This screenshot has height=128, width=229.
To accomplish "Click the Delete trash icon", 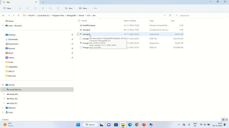I will 58,8.
